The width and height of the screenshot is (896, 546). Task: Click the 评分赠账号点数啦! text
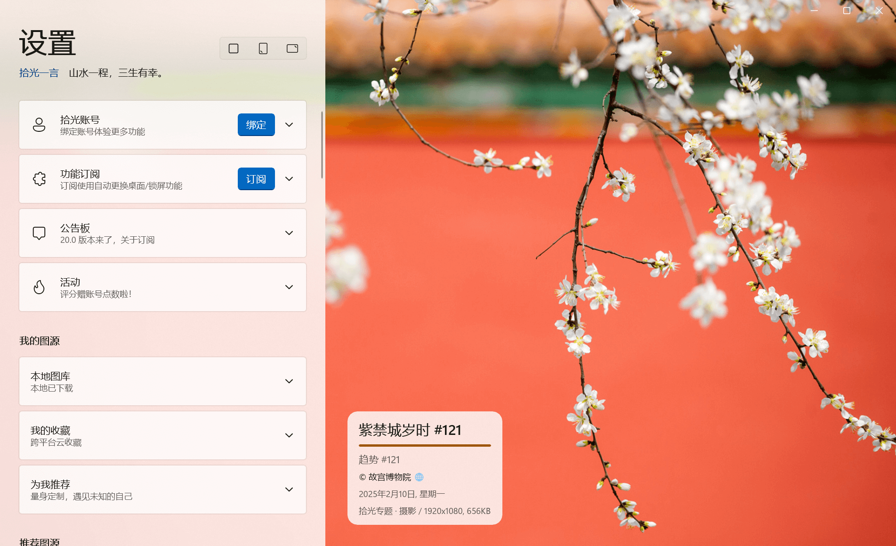click(96, 294)
